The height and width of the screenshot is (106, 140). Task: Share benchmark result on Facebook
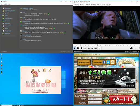tap(104, 62)
